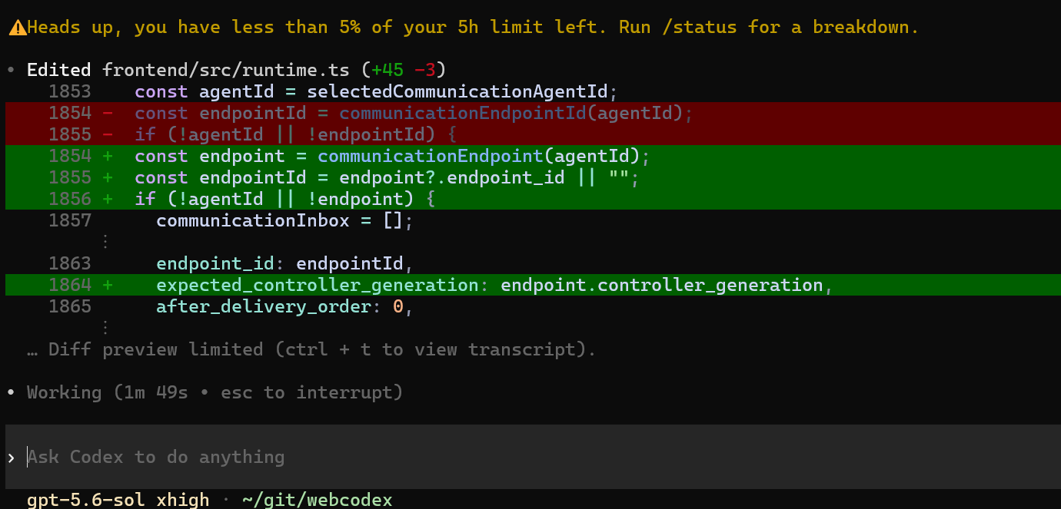Click the gpt-5.6-sol xhigh model label

118,500
